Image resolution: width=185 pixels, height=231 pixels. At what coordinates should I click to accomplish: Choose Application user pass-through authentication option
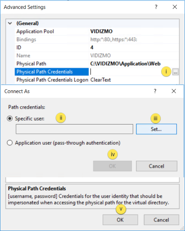coord(10,143)
